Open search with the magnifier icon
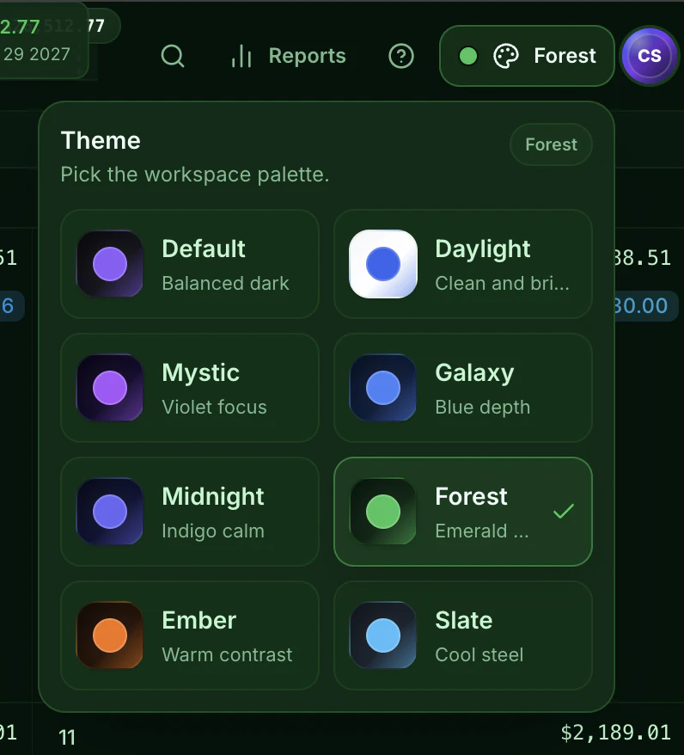Image resolution: width=684 pixels, height=755 pixels. pos(172,56)
